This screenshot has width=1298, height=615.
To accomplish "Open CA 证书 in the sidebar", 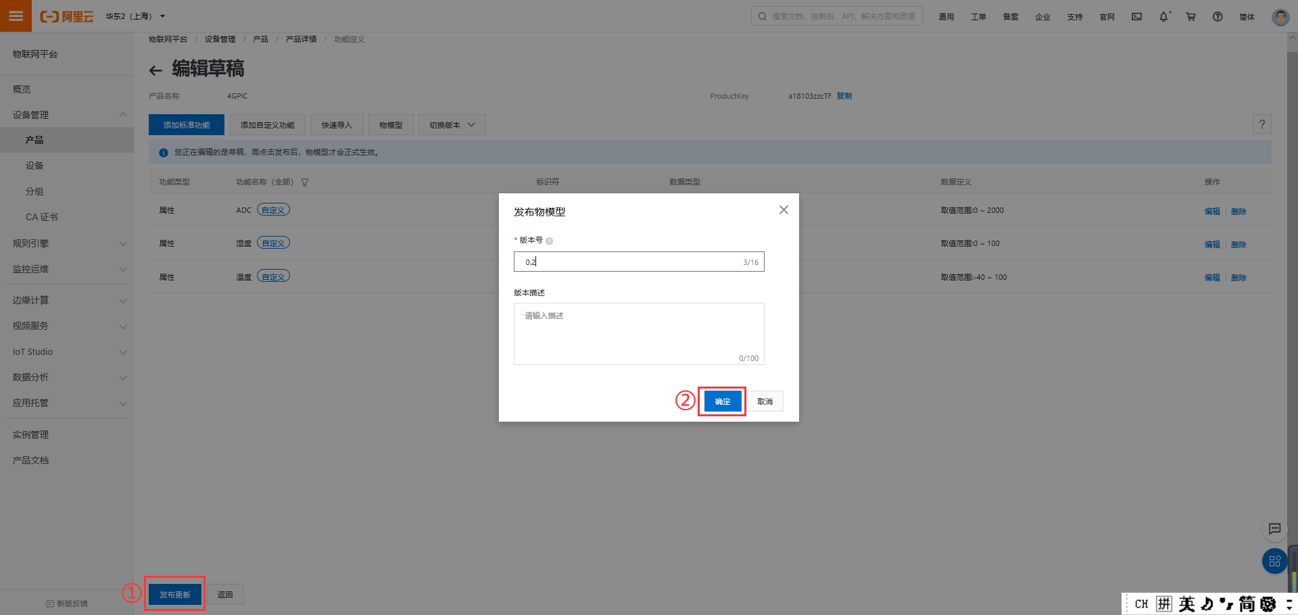I will pyautogui.click(x=42, y=217).
